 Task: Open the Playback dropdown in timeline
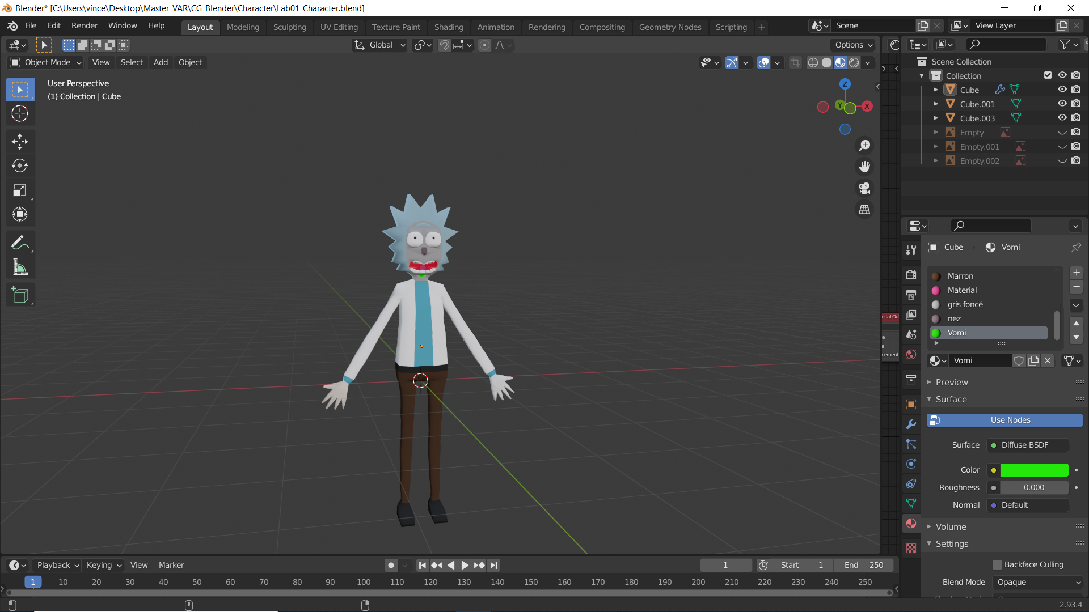pos(57,565)
